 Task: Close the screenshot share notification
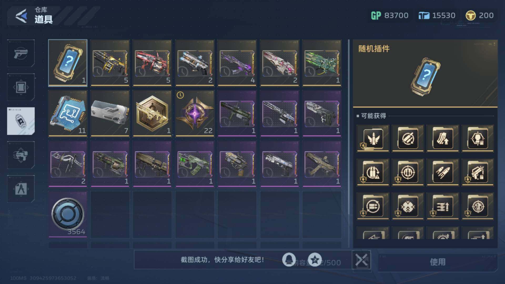361,260
